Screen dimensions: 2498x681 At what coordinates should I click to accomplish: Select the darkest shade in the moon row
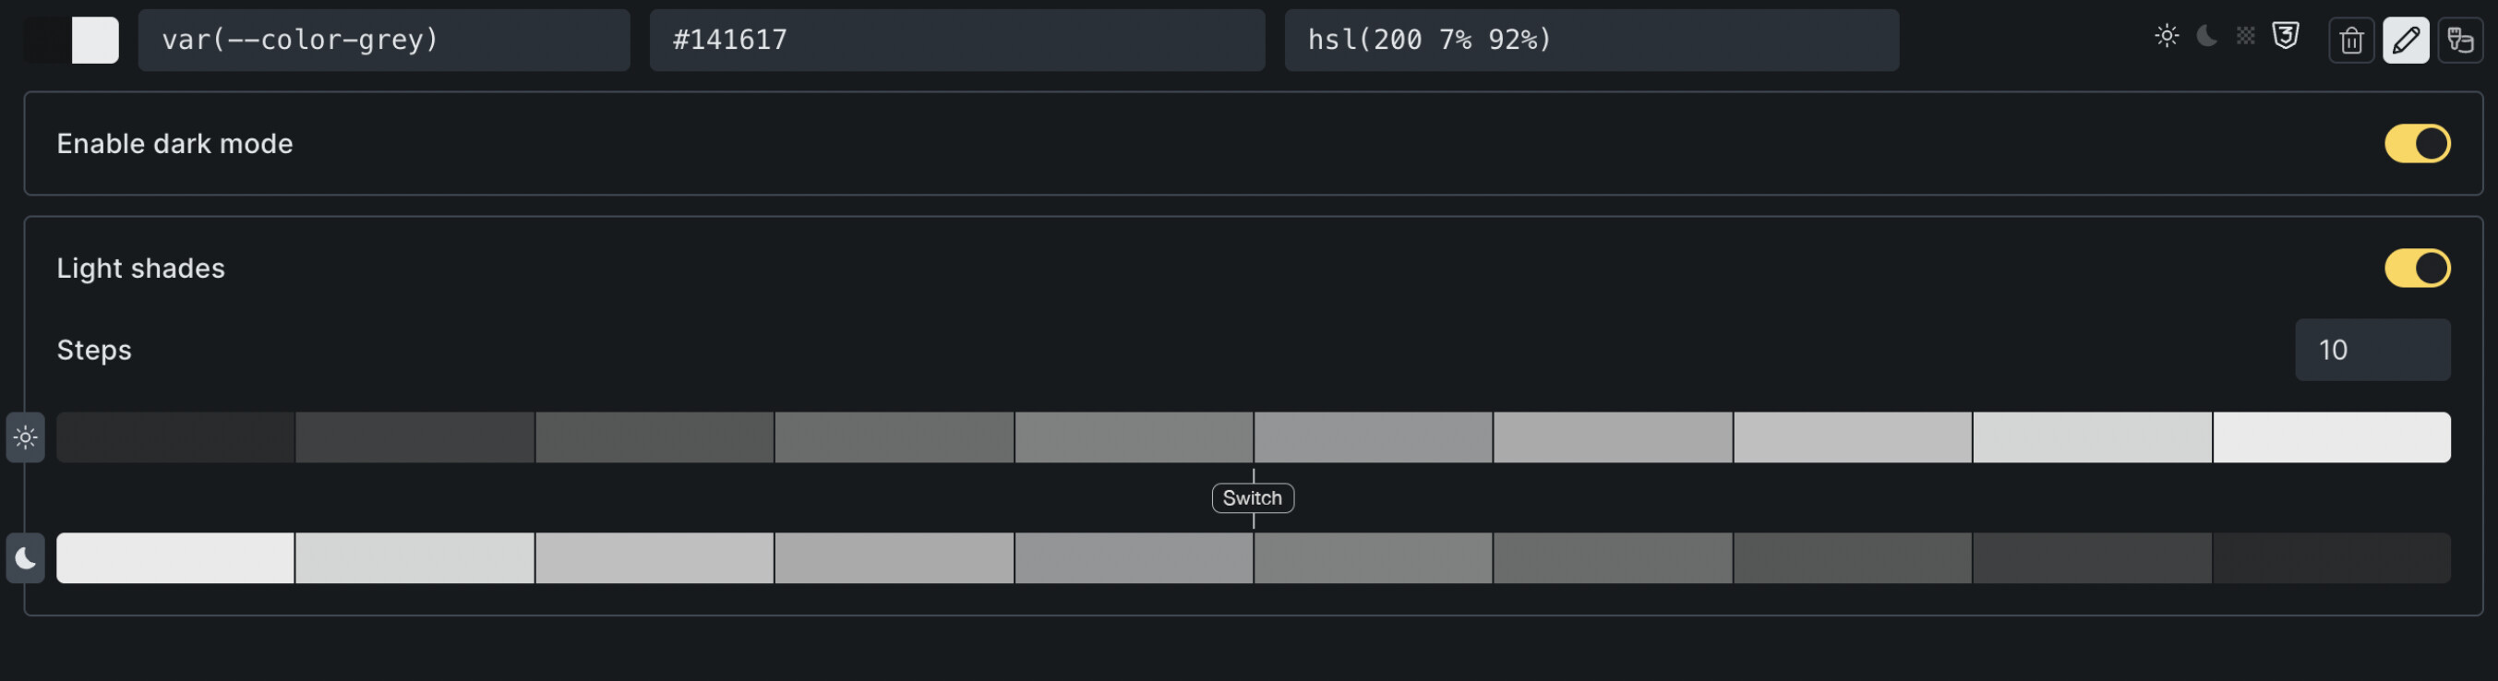pyautogui.click(x=2331, y=558)
